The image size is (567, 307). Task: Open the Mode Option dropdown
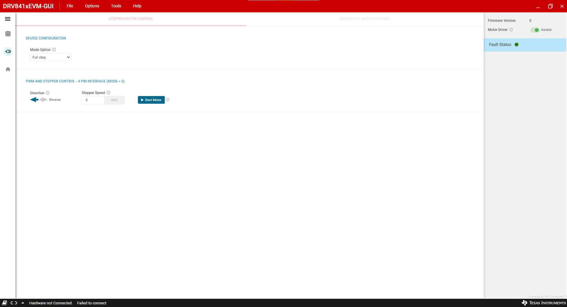51,57
